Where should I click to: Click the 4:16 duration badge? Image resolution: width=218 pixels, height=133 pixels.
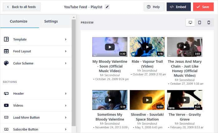160,54
